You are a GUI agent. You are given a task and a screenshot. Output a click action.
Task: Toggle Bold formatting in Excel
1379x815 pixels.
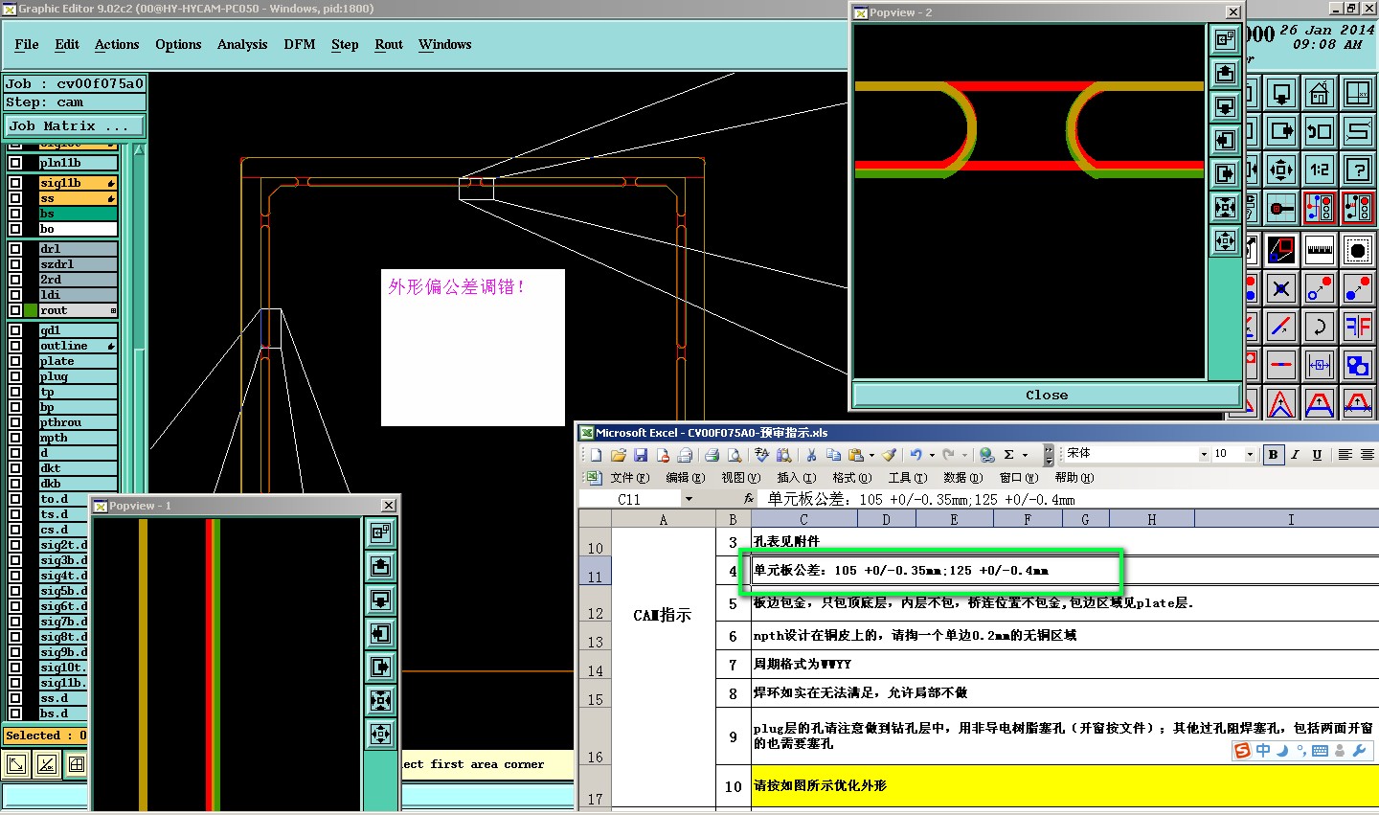point(1273,455)
